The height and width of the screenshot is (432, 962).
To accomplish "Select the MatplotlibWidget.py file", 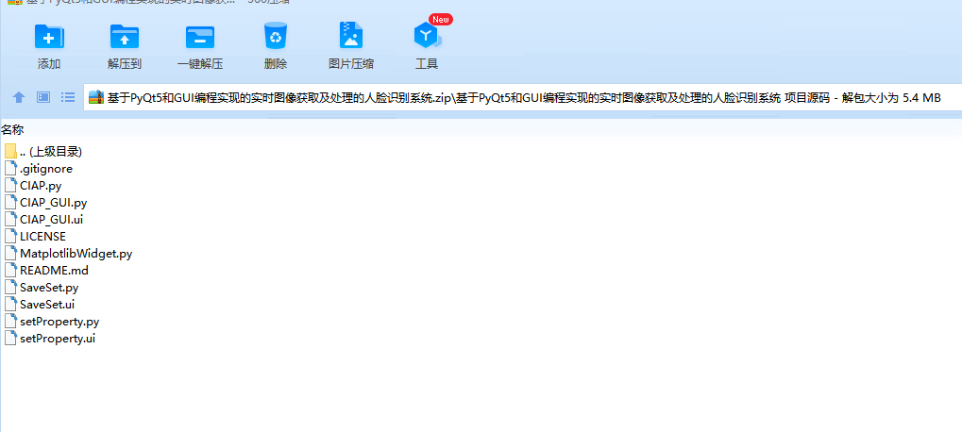I will click(x=76, y=253).
